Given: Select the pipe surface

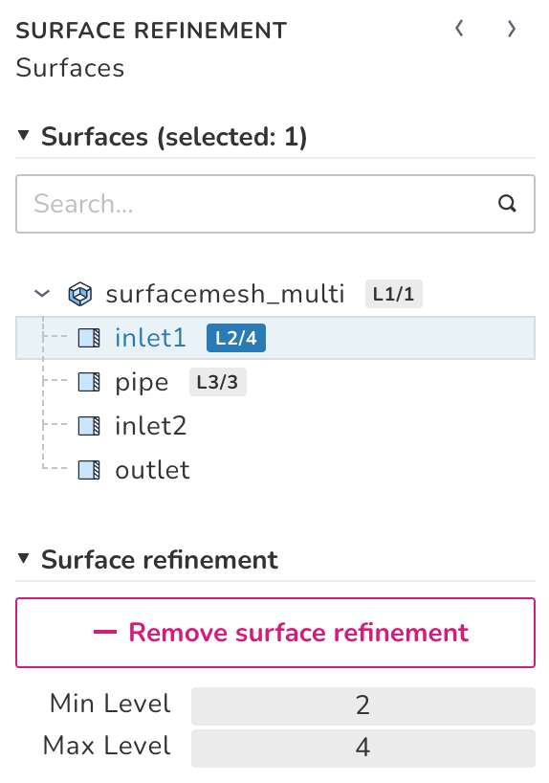Looking at the screenshot, I should coord(142,383).
